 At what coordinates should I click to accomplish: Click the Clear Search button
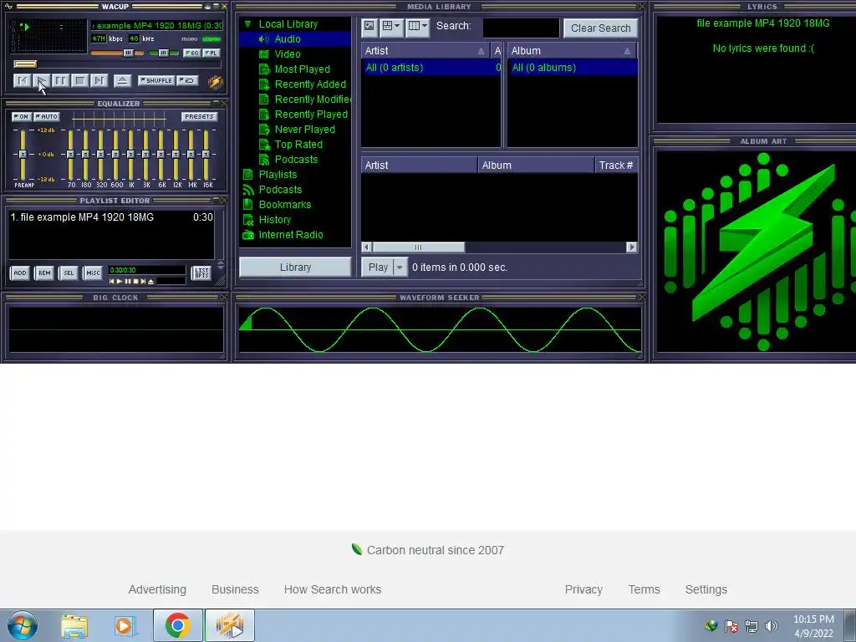600,28
